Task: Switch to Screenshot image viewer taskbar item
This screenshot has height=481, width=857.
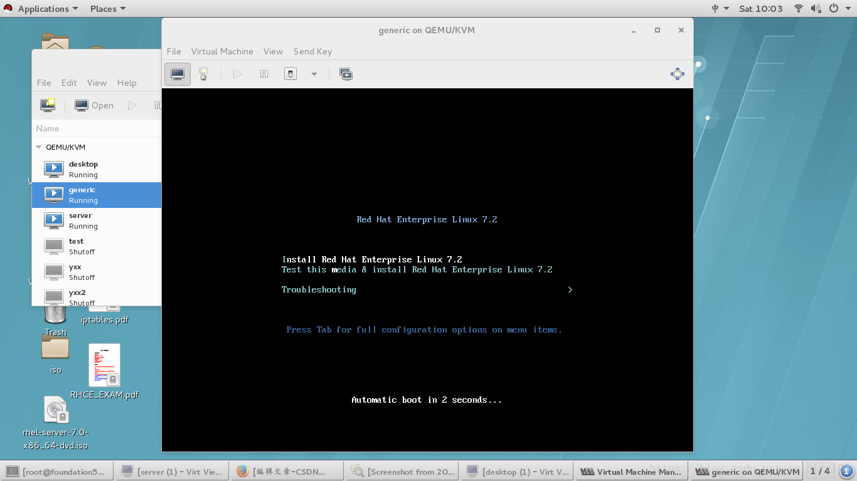Action: point(403,472)
